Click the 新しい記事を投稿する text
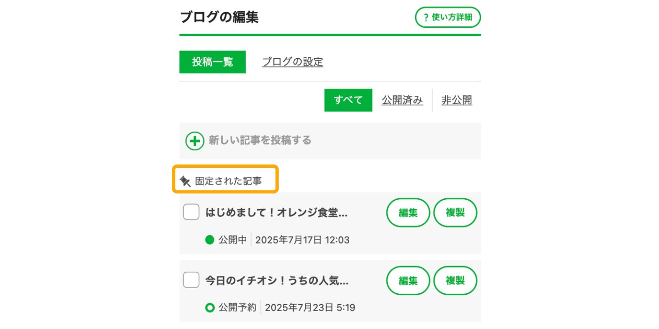The image size is (659, 329). pyautogui.click(x=260, y=141)
